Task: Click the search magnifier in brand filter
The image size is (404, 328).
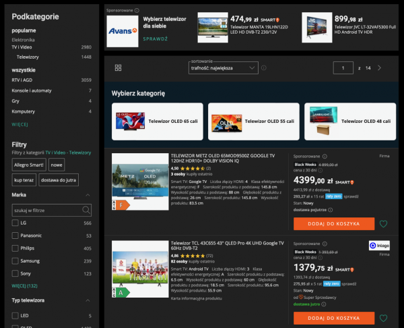Action: [86, 211]
